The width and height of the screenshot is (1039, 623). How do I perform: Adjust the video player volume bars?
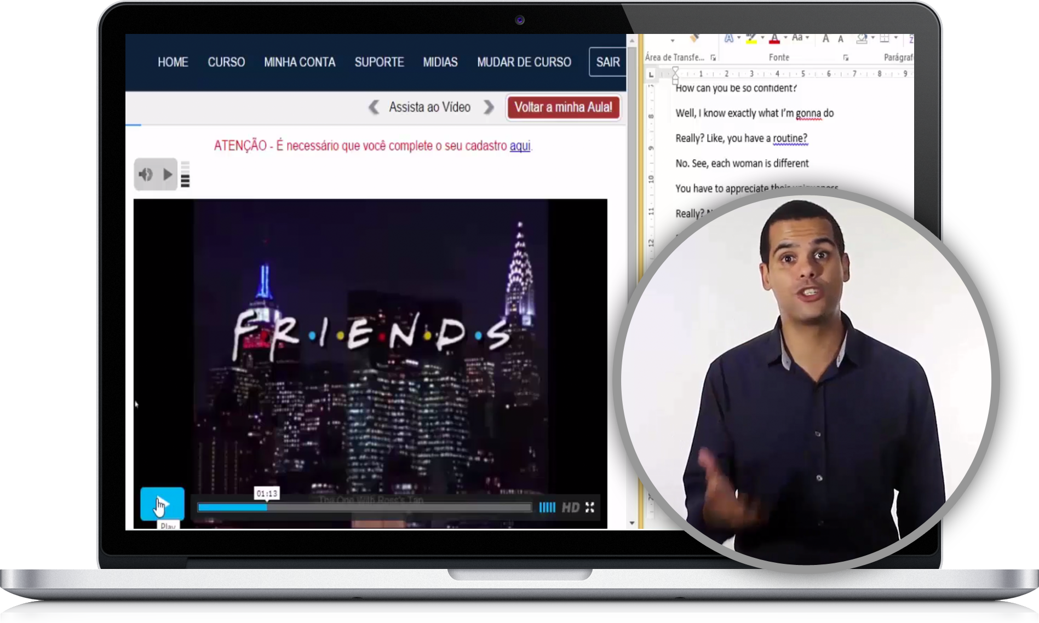(547, 507)
